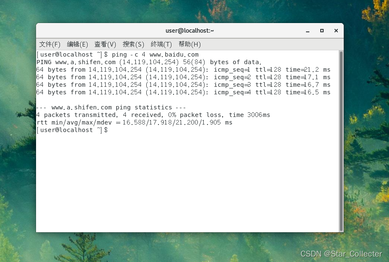Open the 文件(F) menu
This screenshot has width=389, height=262.
point(49,44)
